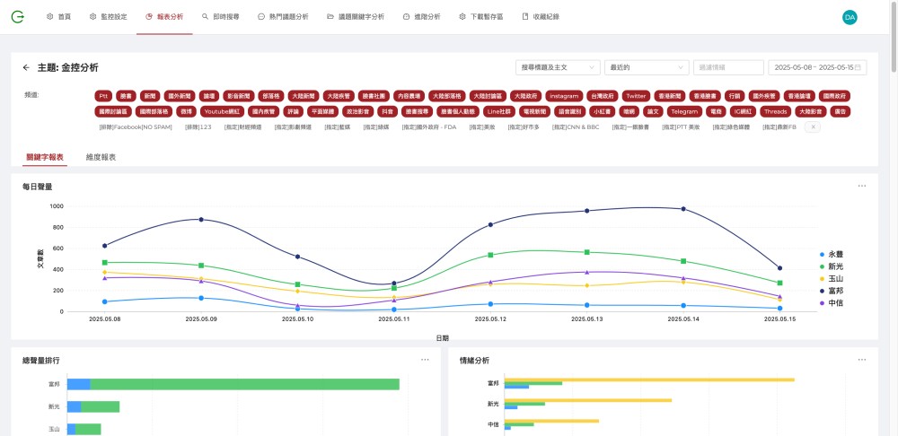Toggle the Ptt channel tag

(103, 96)
